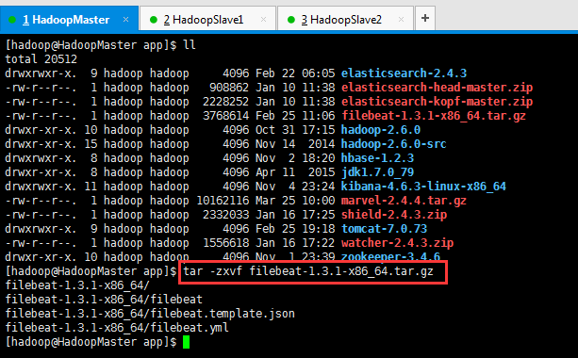Select elasticsearch-kopf-master.zip file name

[437, 102]
